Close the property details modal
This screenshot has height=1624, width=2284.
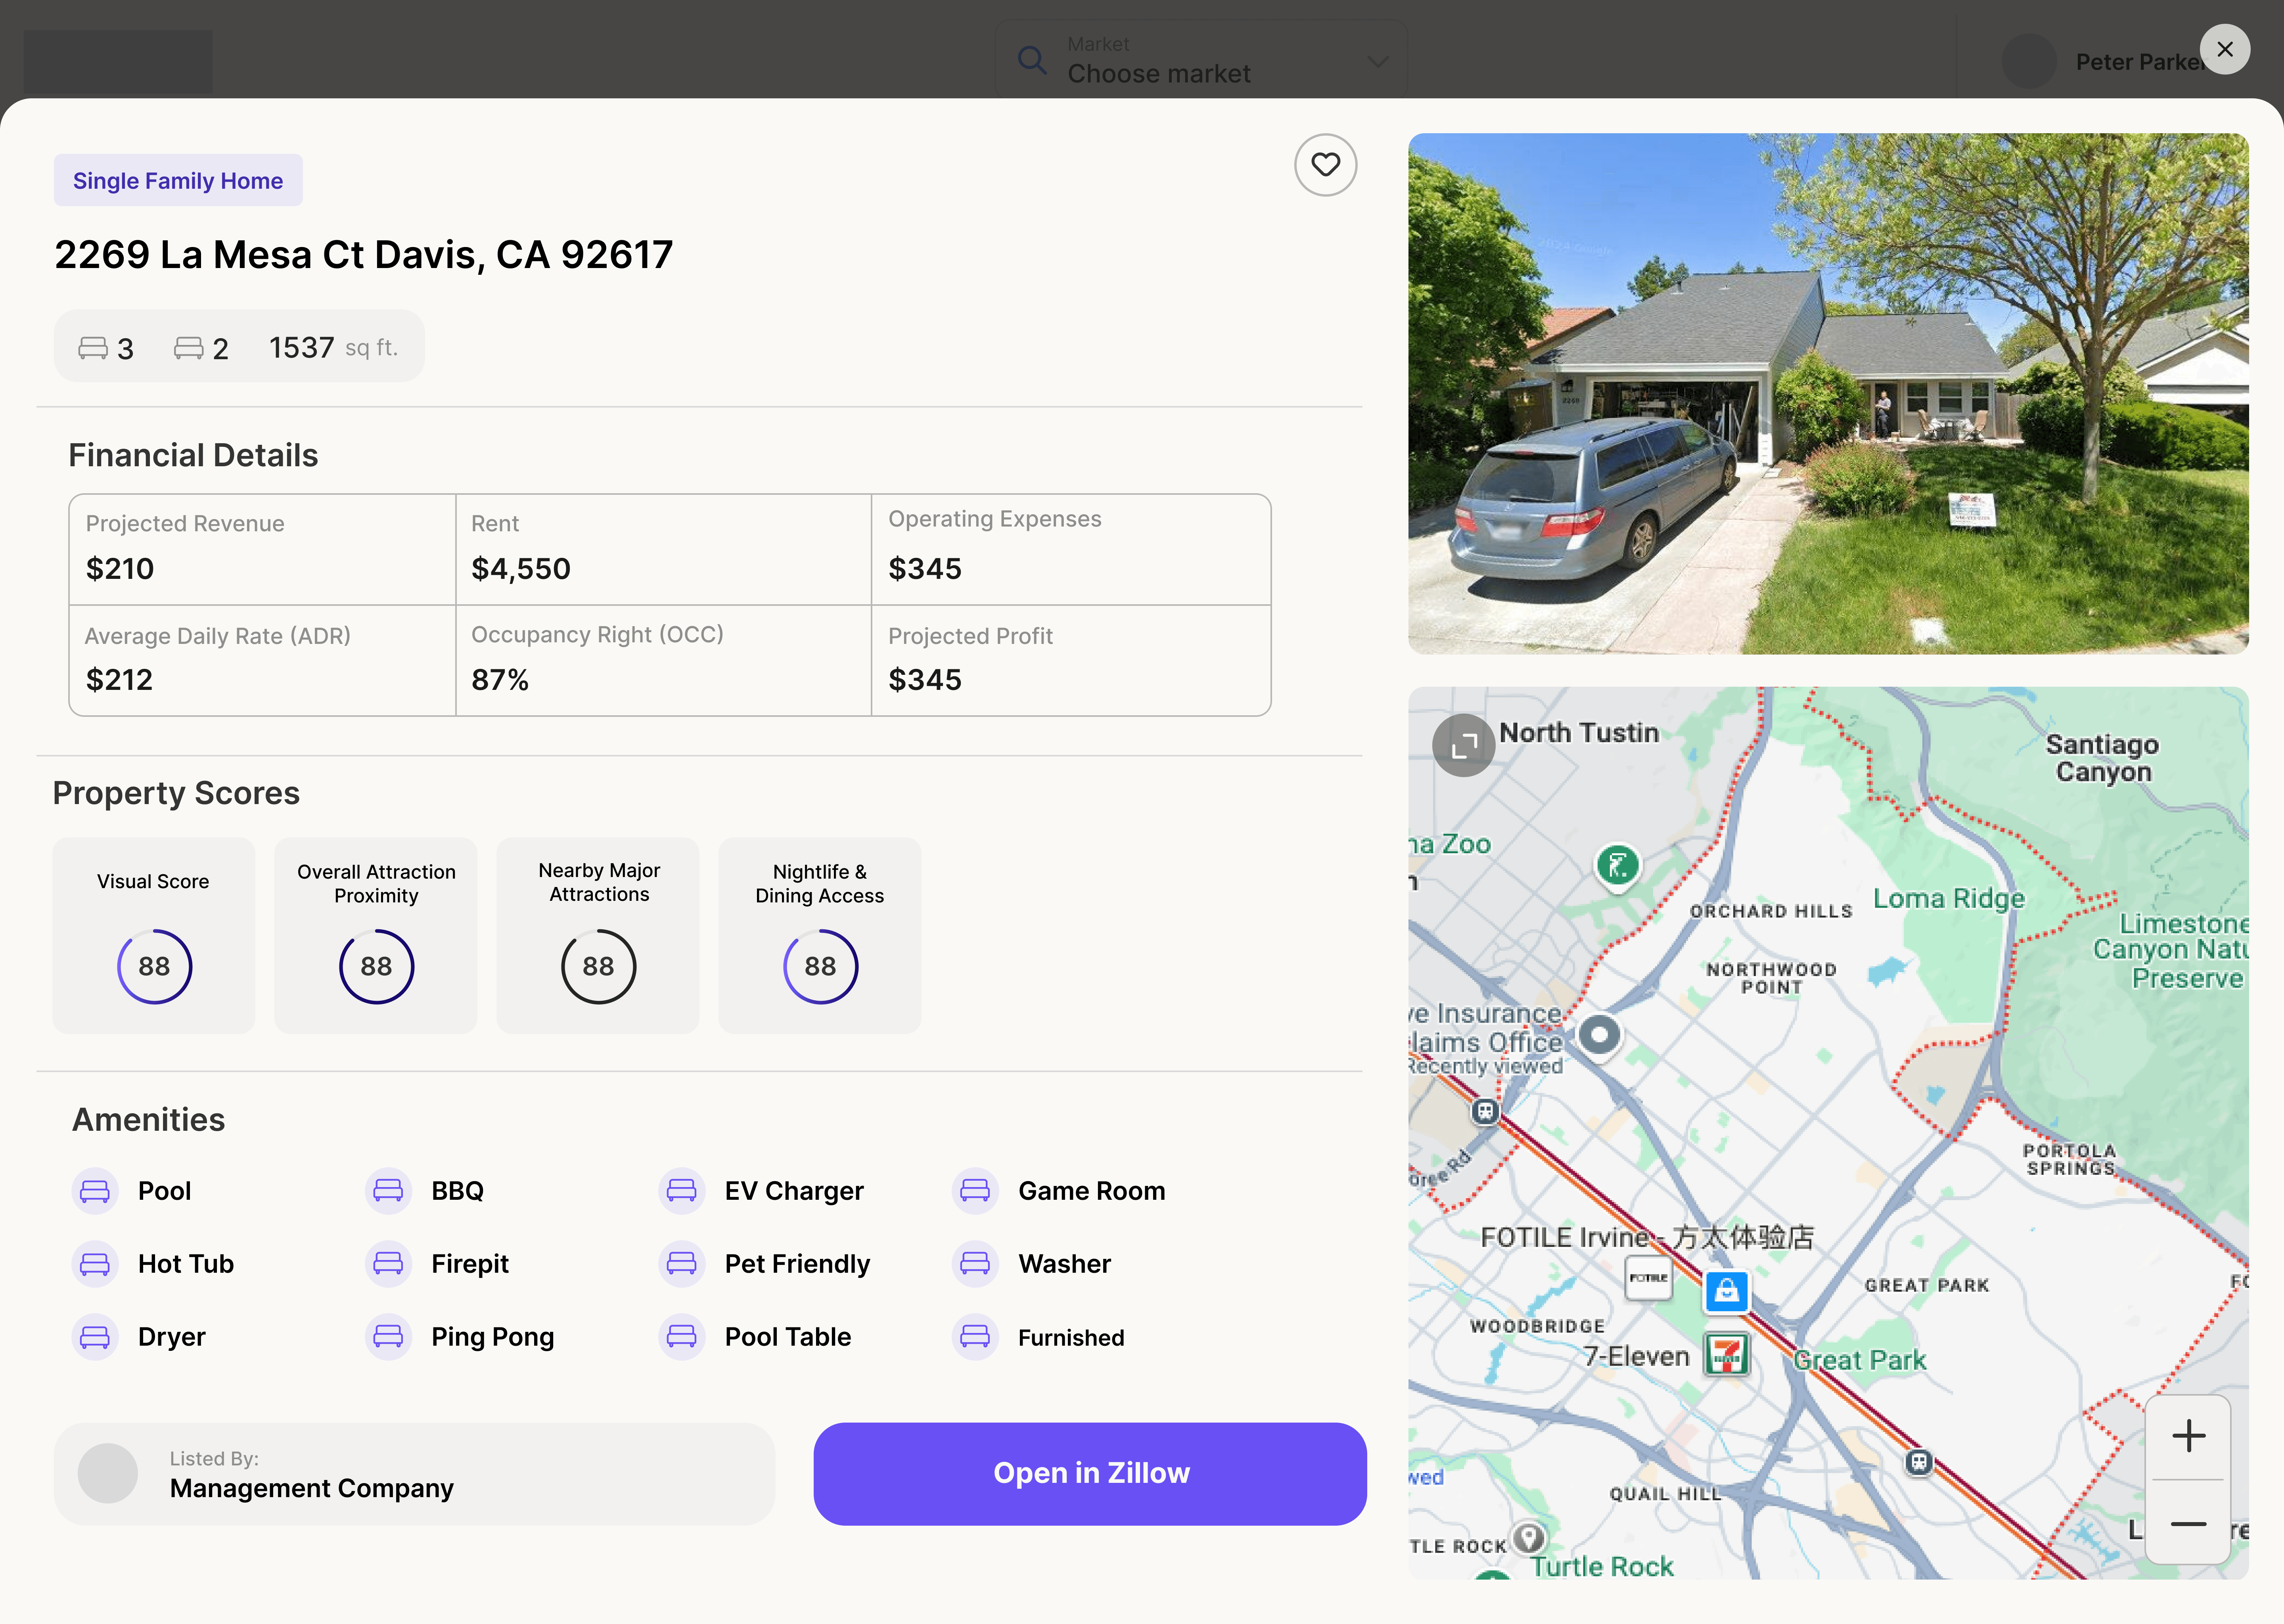point(2225,49)
